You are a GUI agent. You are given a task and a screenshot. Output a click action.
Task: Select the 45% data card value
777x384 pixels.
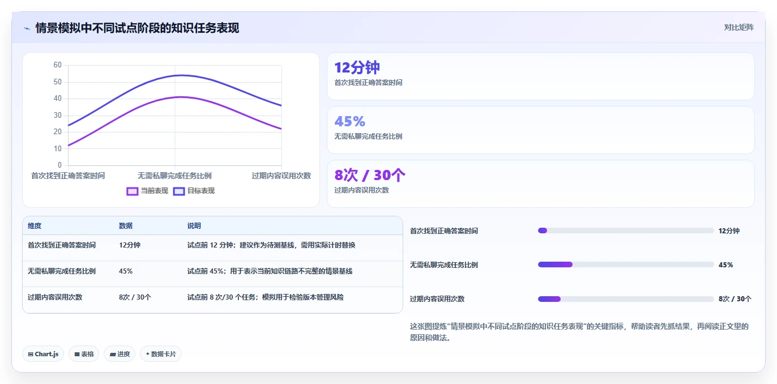click(x=350, y=121)
